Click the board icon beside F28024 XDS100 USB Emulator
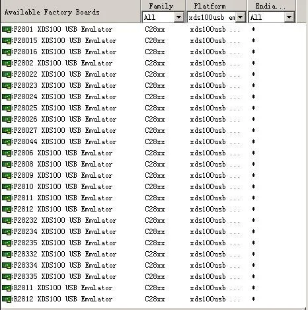308x310 pixels. coord(7,97)
